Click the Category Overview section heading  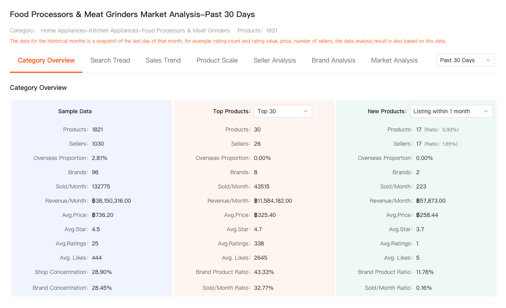(38, 87)
